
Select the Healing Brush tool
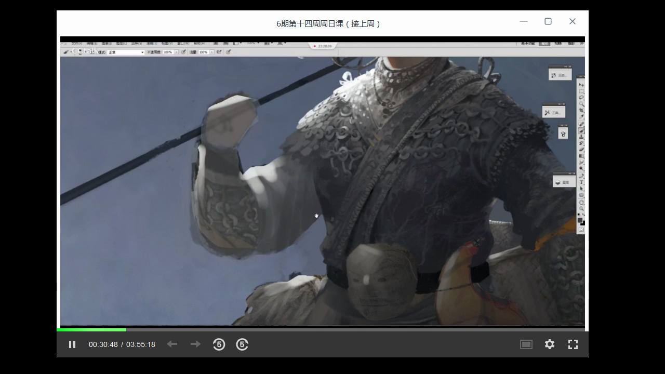581,124
